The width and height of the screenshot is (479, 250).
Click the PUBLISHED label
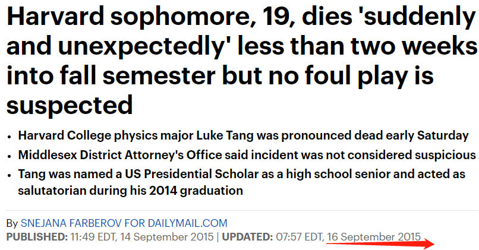pyautogui.click(x=37, y=238)
